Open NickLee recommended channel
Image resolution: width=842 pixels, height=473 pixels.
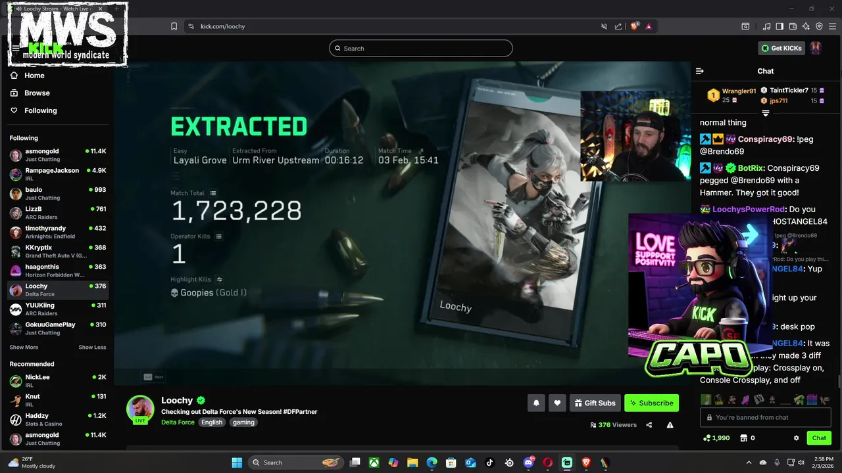click(x=58, y=381)
